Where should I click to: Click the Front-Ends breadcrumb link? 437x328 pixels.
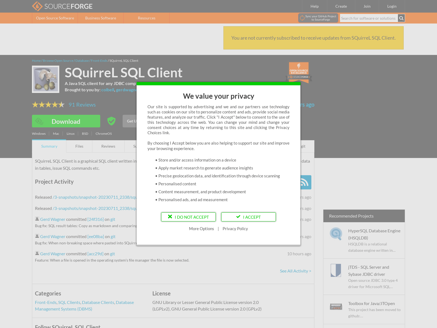(99, 61)
